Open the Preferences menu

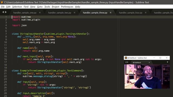pyautogui.click(x=67, y=7)
